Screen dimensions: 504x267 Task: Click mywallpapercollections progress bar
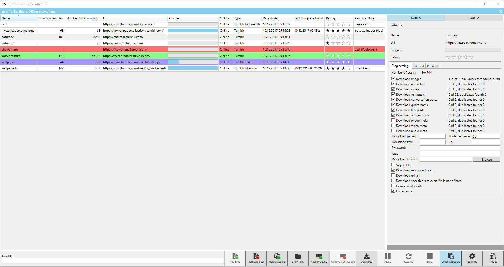tap(193, 31)
